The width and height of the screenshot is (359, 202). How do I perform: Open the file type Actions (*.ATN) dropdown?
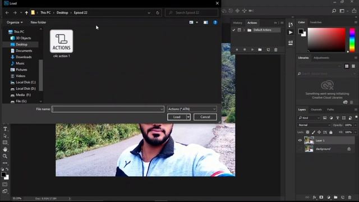pyautogui.click(x=192, y=109)
